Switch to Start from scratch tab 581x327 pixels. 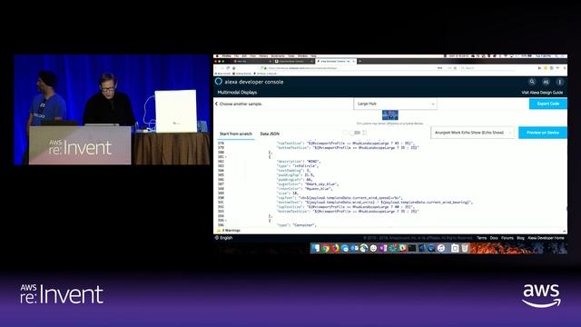[x=236, y=134]
